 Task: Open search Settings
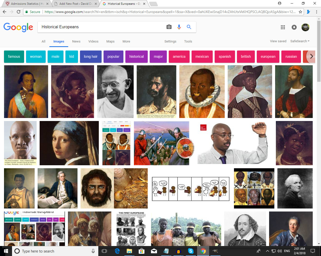pyautogui.click(x=170, y=41)
